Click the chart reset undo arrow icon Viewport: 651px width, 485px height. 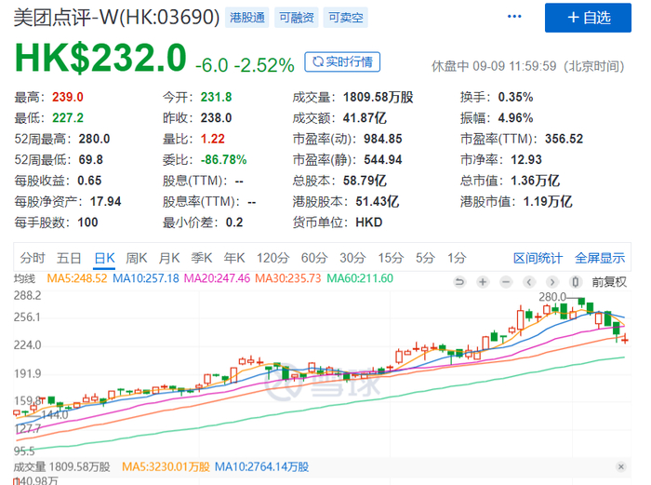pos(459,282)
